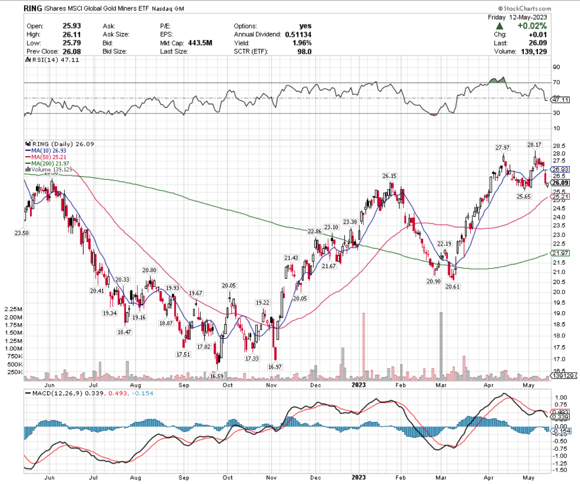Click the Low value 25.79

[x=72, y=43]
